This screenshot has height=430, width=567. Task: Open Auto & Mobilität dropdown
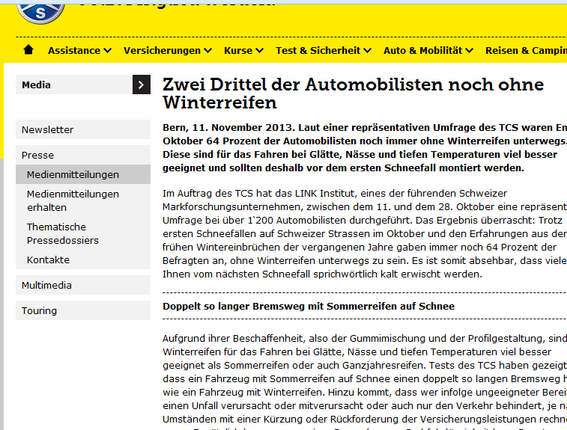(x=428, y=51)
